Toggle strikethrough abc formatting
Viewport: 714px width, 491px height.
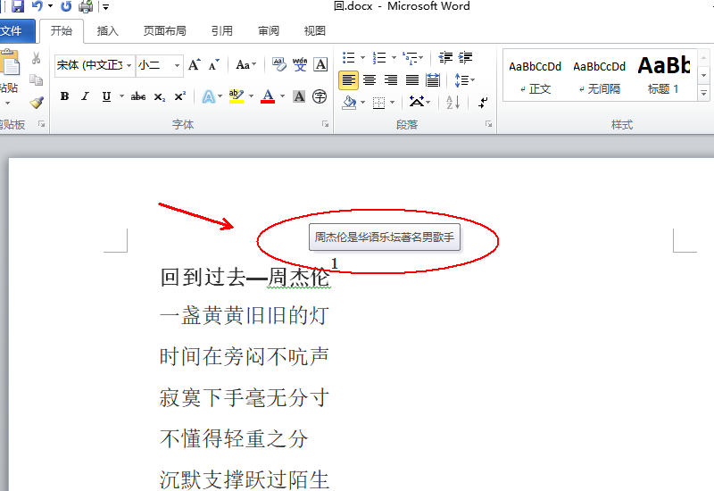click(x=138, y=96)
